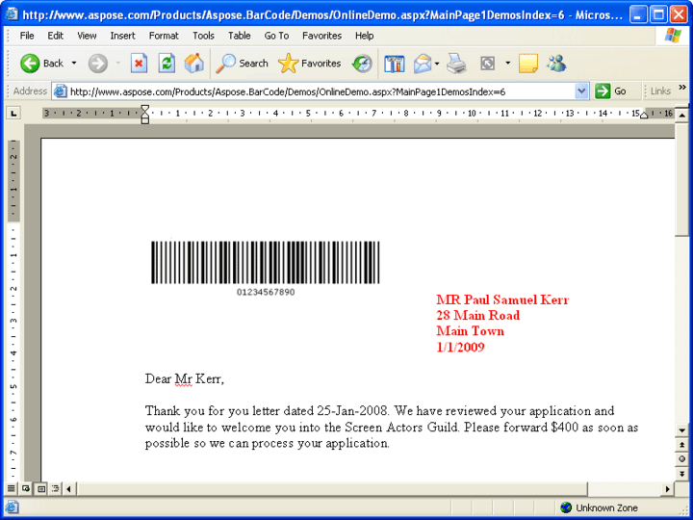
Task: Click the horizontal scrollbar right arrow
Action: coord(668,489)
